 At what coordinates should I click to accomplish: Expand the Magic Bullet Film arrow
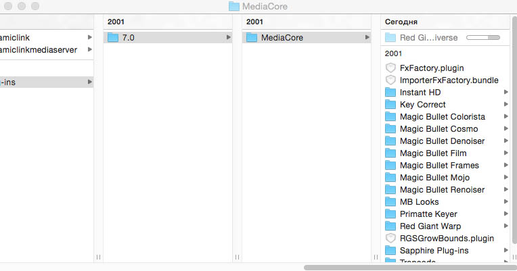[505, 153]
